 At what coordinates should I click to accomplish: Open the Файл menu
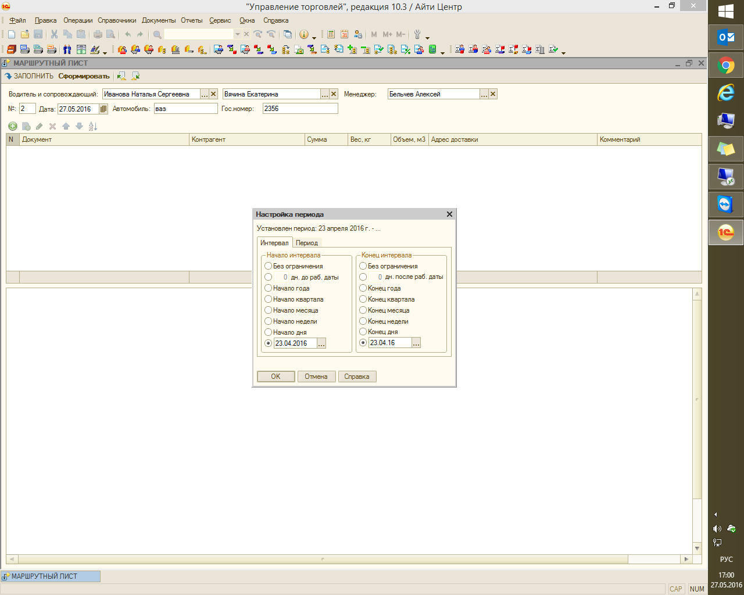(18, 20)
